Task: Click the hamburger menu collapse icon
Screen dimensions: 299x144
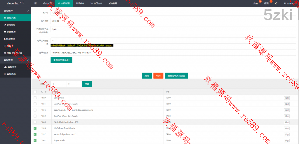Action: [36, 4]
